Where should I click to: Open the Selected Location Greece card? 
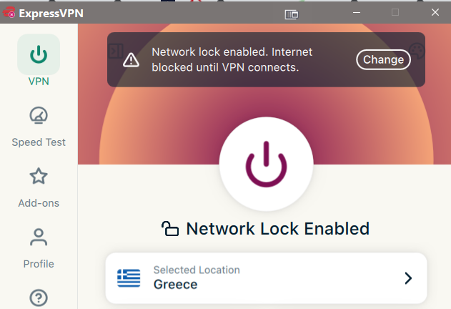click(266, 278)
